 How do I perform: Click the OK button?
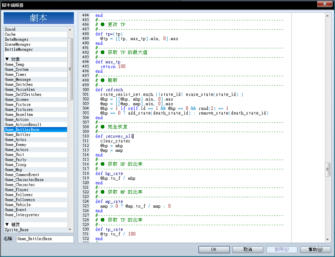tap(214, 249)
